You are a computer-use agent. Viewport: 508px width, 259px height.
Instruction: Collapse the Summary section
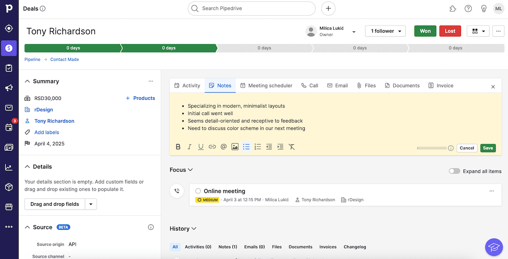click(27, 81)
